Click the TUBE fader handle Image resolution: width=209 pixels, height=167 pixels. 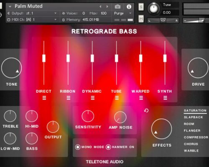click(x=117, y=58)
